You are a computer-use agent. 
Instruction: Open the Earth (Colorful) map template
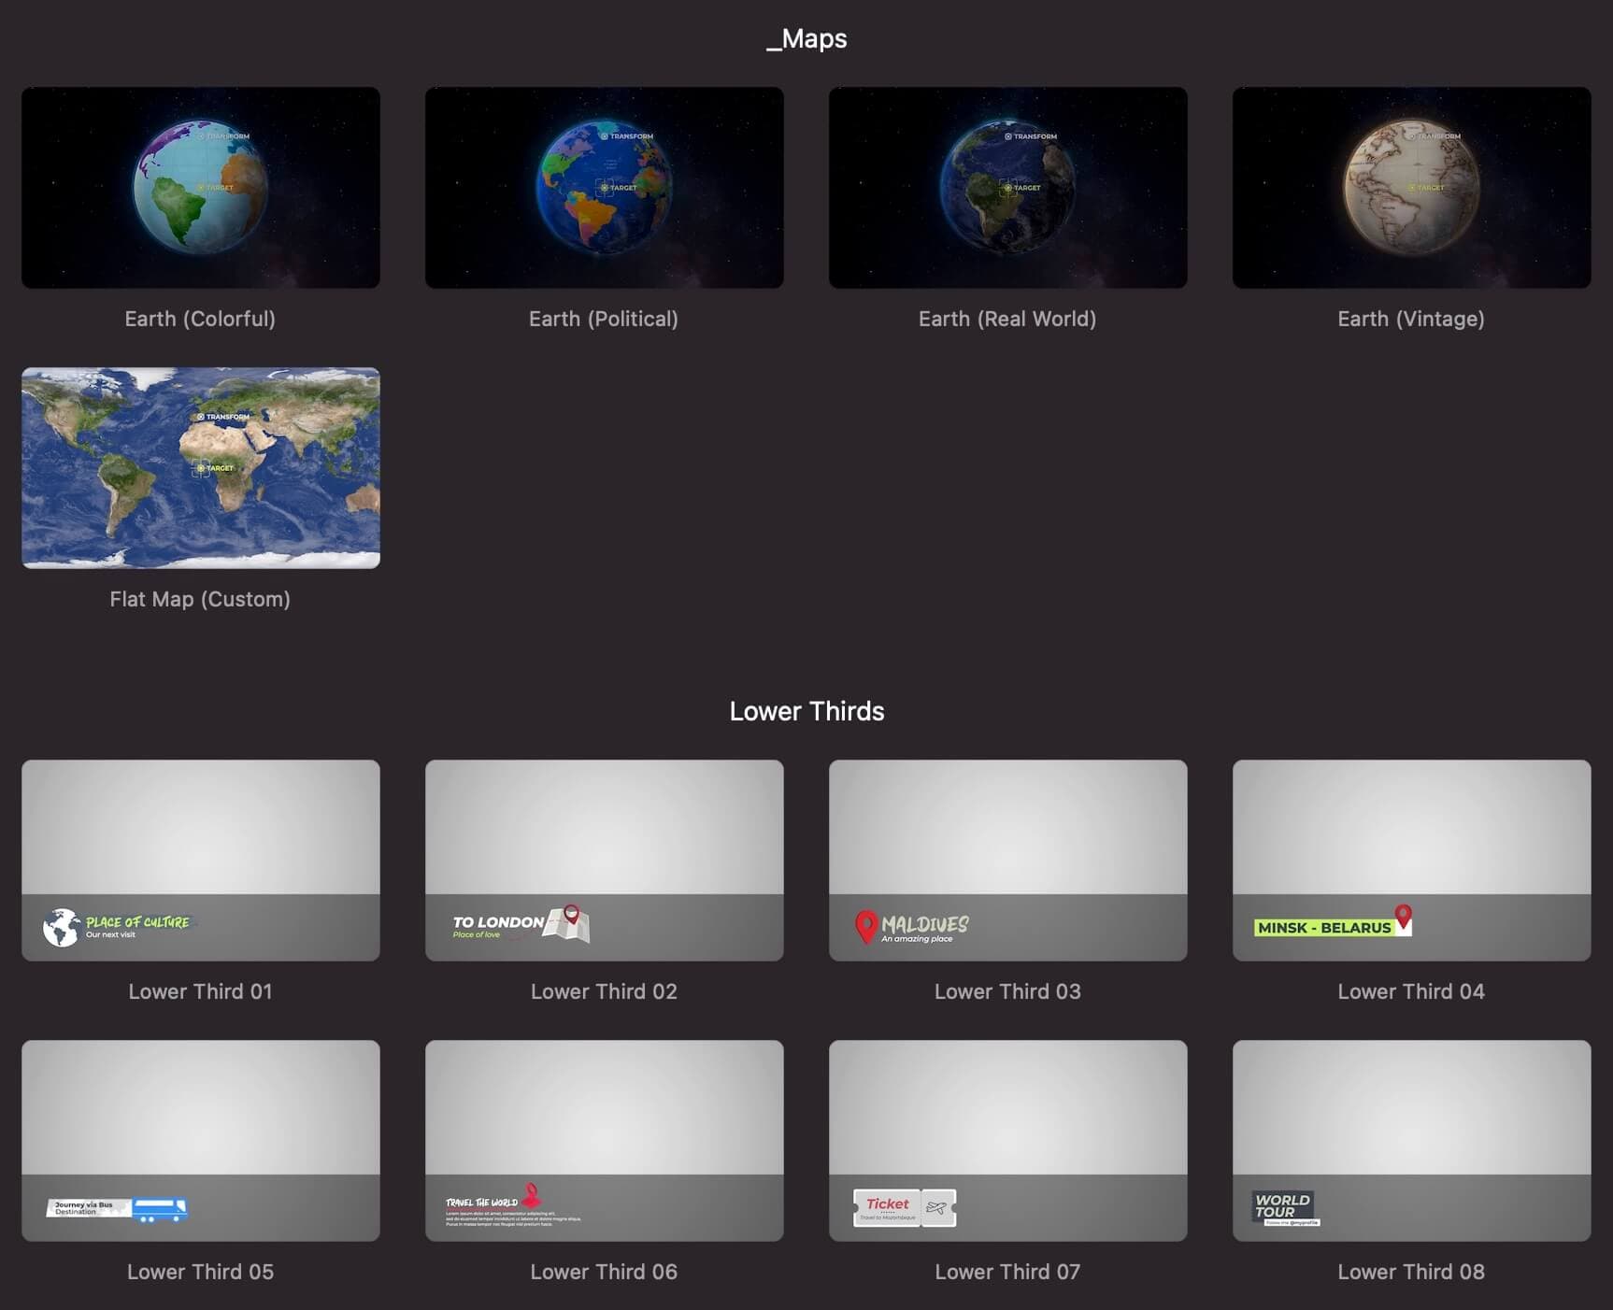click(x=200, y=187)
